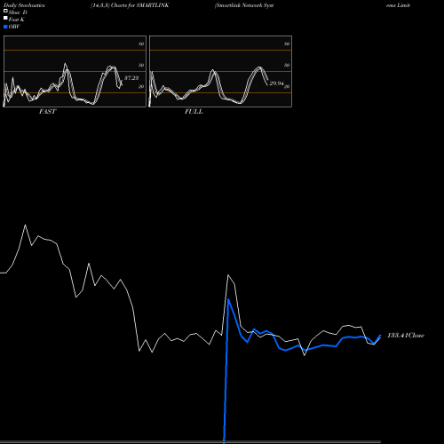Open the FULL stochastic chart panel

[x=220, y=71]
